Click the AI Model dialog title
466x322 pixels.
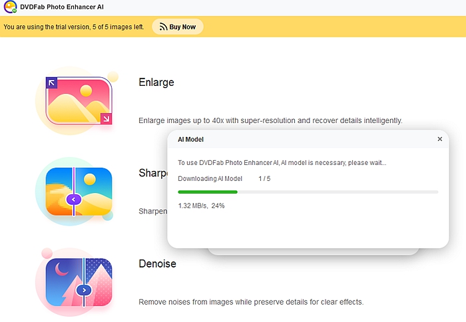pos(190,139)
